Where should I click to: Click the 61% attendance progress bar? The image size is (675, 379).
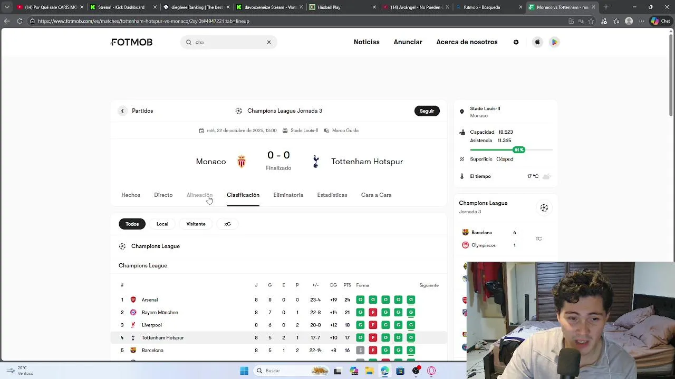coord(511,150)
